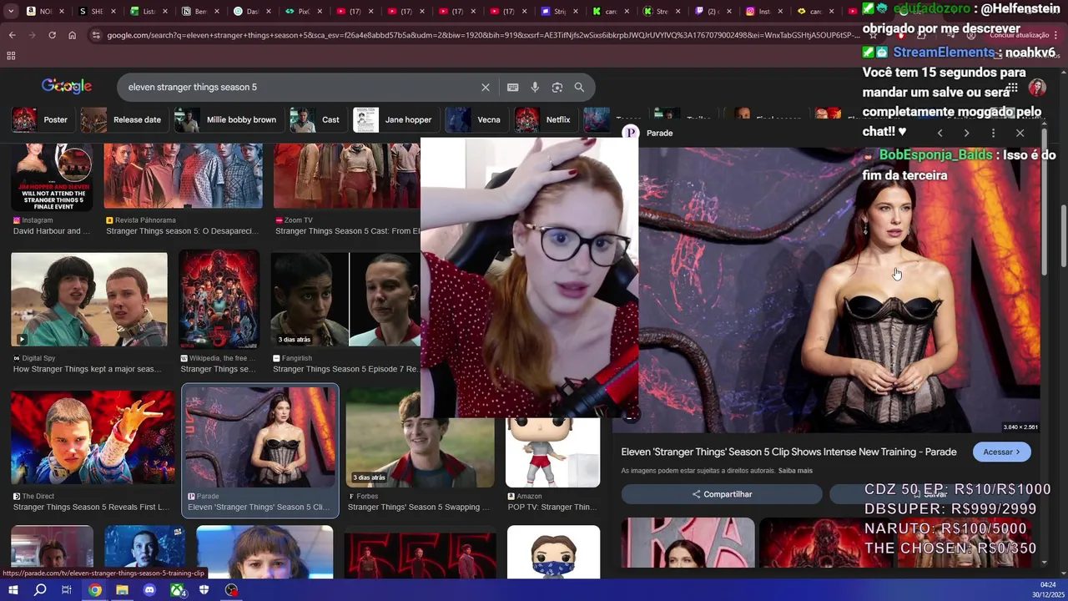
Task: Open the Fangirlish Episode 7 thumbnail
Action: (x=346, y=300)
